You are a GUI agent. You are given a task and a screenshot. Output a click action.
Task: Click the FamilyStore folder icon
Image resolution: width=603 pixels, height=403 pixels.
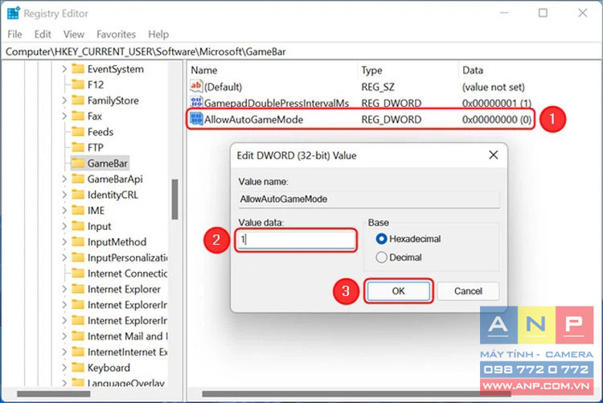coord(78,100)
